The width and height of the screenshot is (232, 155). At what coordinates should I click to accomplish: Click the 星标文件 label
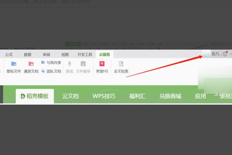(14, 71)
